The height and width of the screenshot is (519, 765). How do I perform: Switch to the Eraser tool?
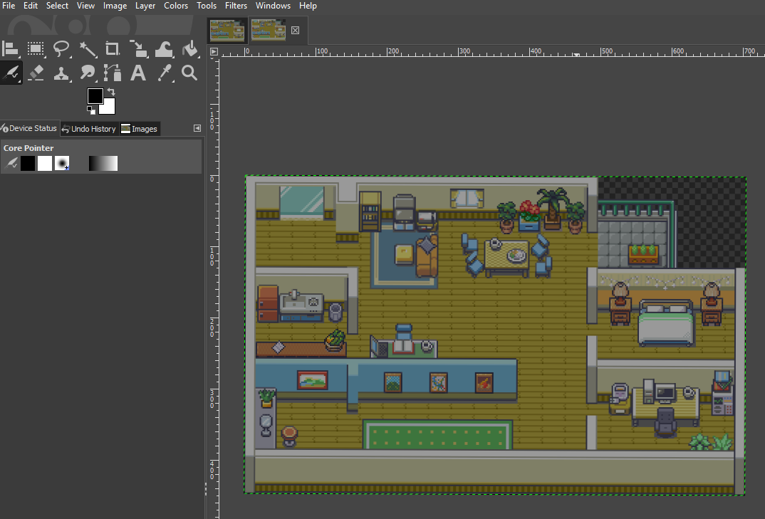click(x=36, y=73)
